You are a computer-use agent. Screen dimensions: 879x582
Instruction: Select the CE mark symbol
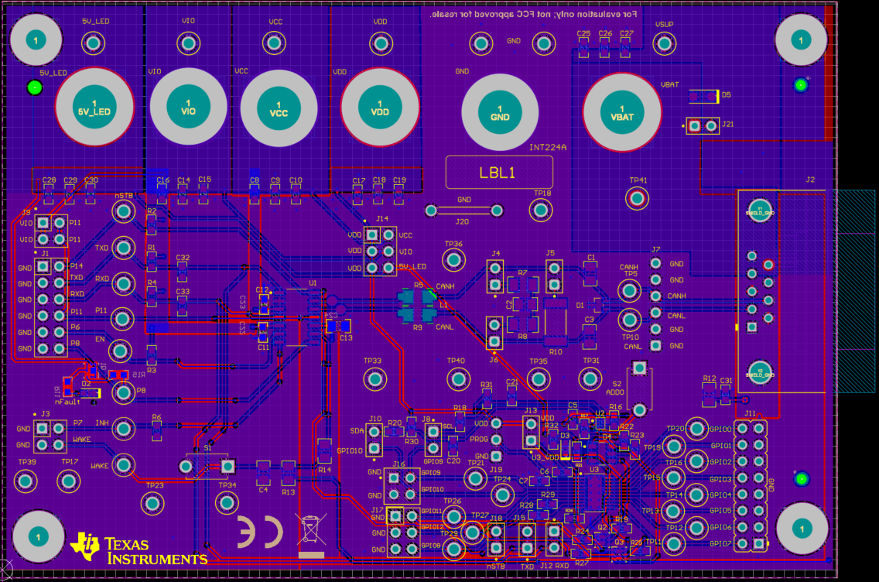point(258,532)
